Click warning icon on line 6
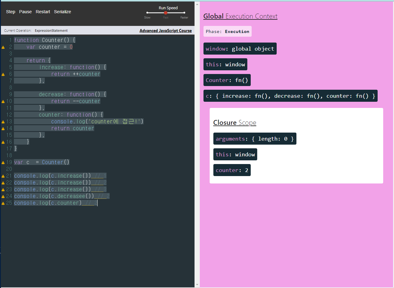 click(3, 74)
